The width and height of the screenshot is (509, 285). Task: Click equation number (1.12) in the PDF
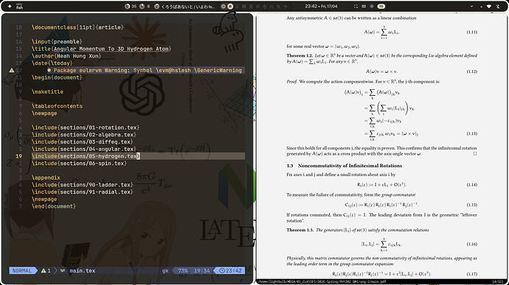[x=471, y=71]
